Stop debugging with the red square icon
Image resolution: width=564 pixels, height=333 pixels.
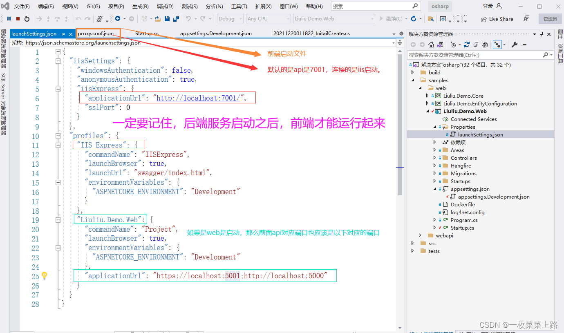(18, 19)
